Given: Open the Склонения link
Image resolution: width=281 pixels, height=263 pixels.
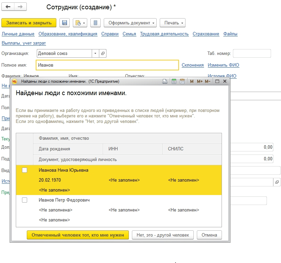Looking at the screenshot, I should coord(193,65).
